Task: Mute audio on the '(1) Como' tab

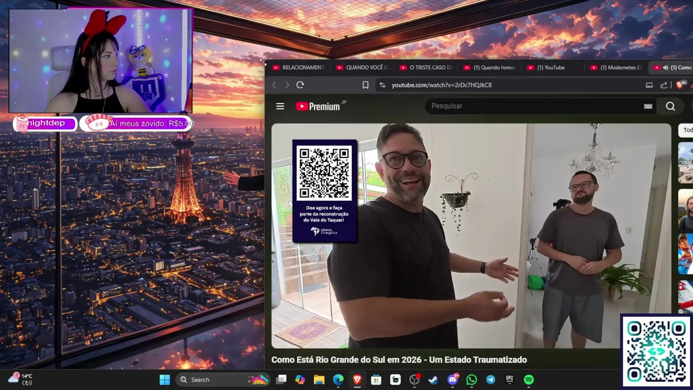Action: pyautogui.click(x=665, y=68)
